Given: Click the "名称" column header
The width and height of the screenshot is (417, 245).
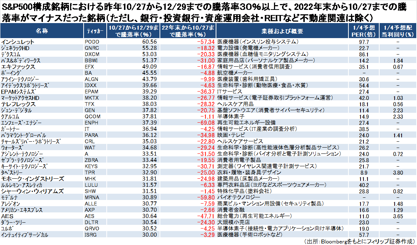Looking at the screenshot, I should click(42, 31).
